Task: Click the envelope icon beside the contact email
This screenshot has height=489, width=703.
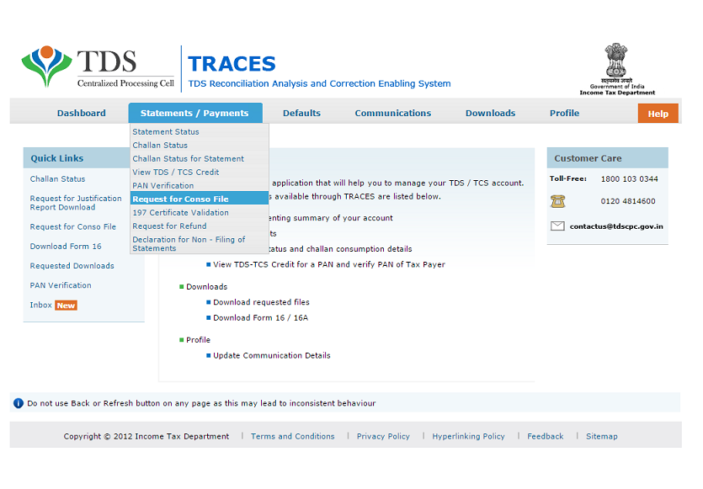Action: (557, 226)
